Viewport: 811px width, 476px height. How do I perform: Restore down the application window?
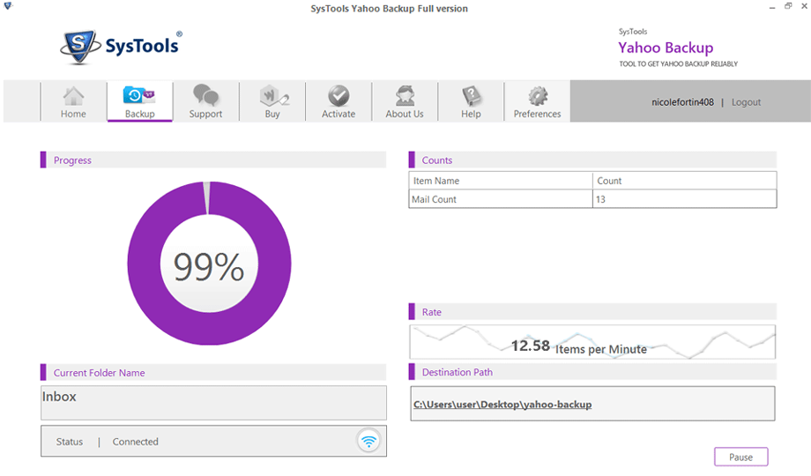point(788,6)
